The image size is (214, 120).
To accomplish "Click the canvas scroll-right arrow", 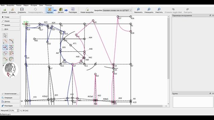I will (x=166, y=106).
